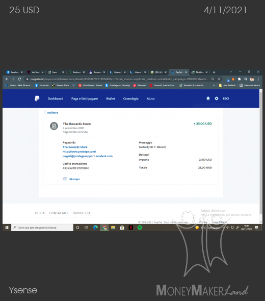Open the Grab Points - Home bookmark
The height and width of the screenshot is (301, 265).
click(90, 85)
